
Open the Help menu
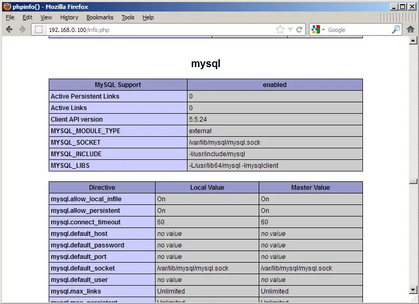click(148, 17)
